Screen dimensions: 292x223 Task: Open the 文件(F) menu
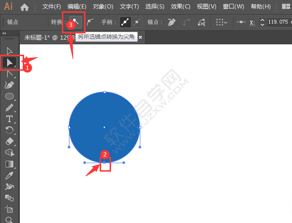tap(52, 7)
